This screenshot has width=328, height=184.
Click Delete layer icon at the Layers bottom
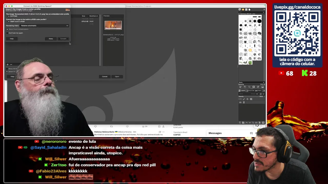click(x=263, y=123)
